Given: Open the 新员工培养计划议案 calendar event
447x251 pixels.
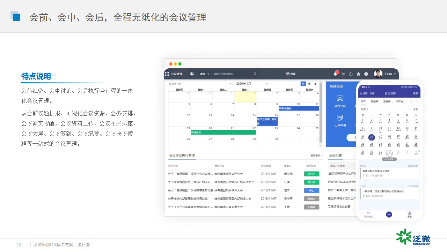Looking at the screenshot, I should coord(267,121).
